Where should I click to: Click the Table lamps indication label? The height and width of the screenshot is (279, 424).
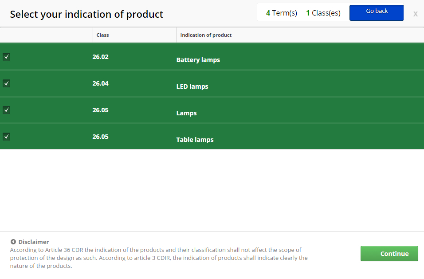click(195, 140)
